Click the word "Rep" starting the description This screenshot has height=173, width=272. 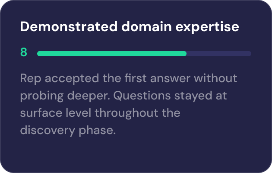click(x=30, y=79)
